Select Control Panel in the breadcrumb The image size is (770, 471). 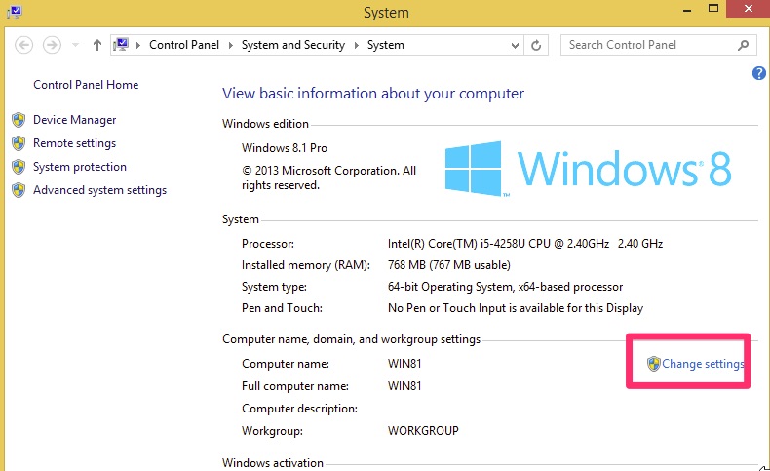coord(184,45)
